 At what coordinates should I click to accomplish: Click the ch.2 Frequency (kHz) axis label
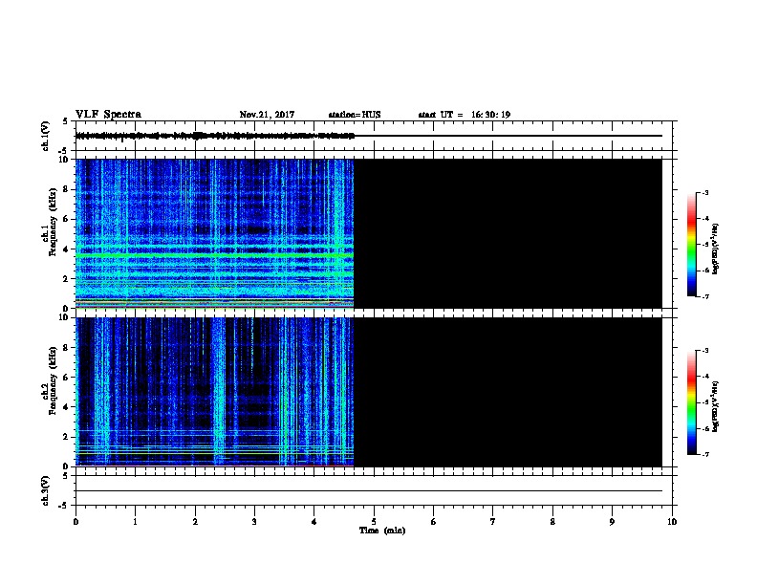(x=49, y=380)
